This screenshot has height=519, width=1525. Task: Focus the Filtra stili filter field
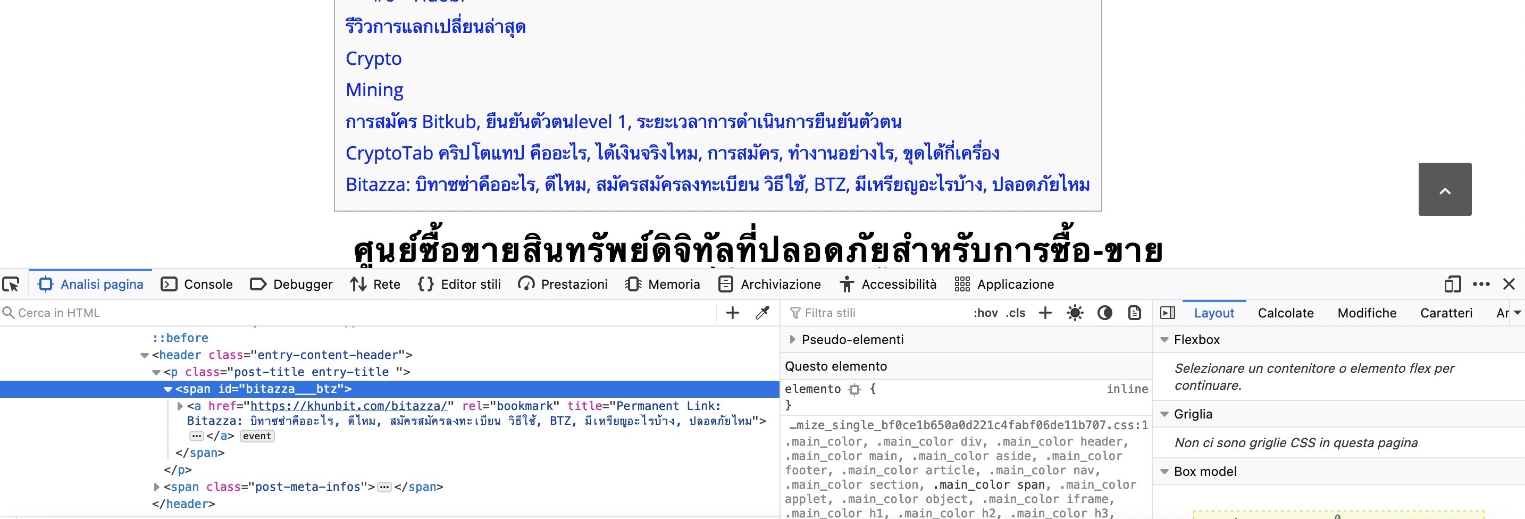click(876, 313)
